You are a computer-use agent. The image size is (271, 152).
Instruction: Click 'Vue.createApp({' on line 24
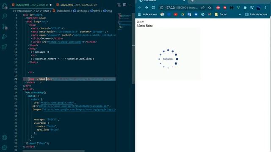coord(36,92)
